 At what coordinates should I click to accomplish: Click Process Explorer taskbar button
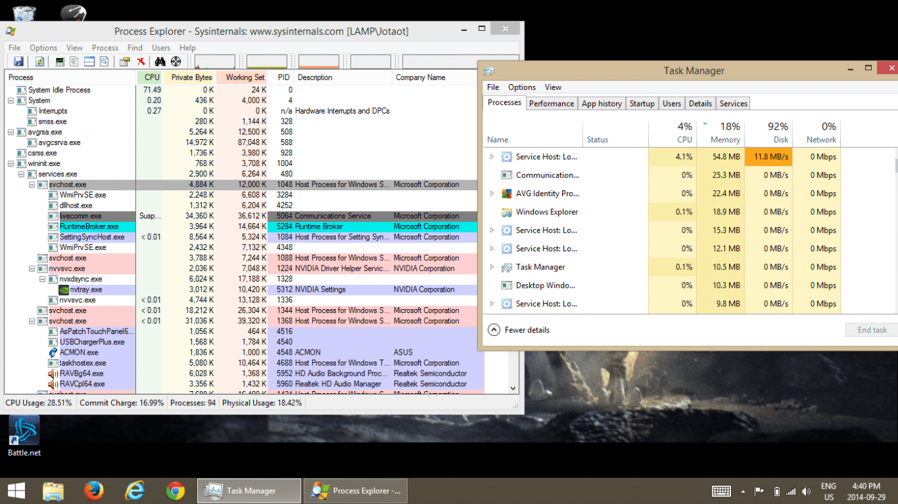point(357,491)
